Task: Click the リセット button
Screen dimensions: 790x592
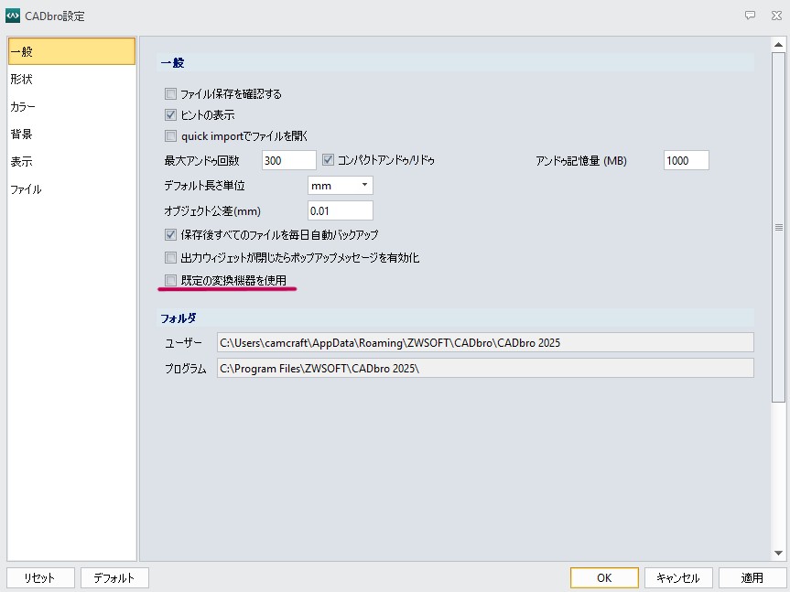Action: (40, 578)
